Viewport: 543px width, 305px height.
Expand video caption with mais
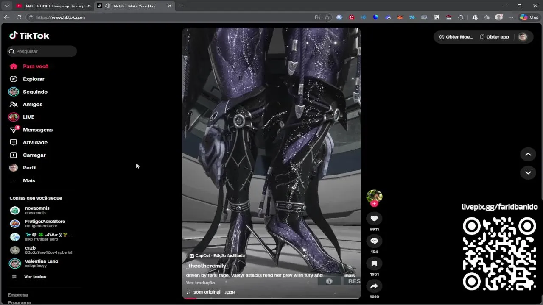point(350,275)
